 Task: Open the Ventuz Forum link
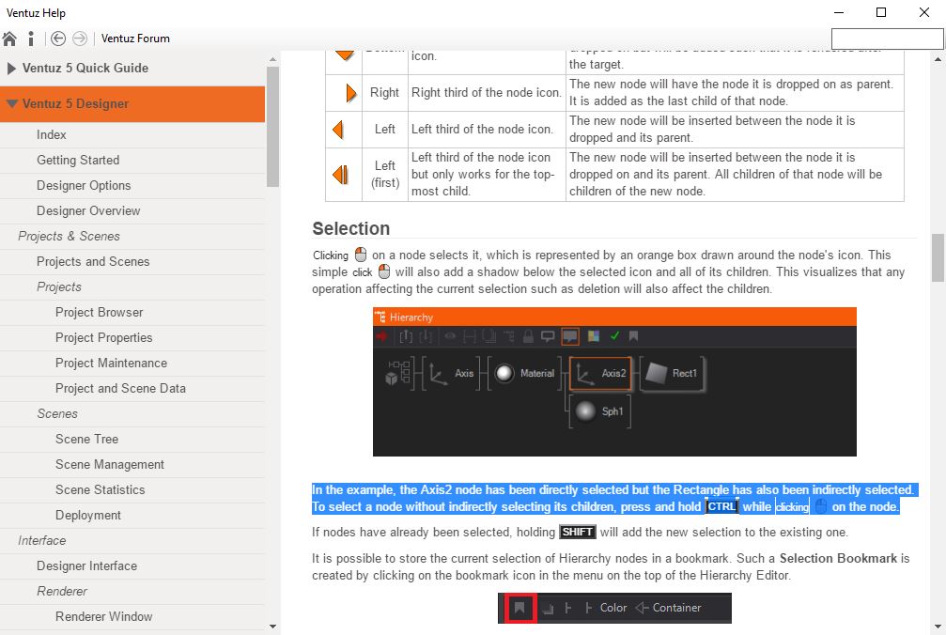click(135, 39)
